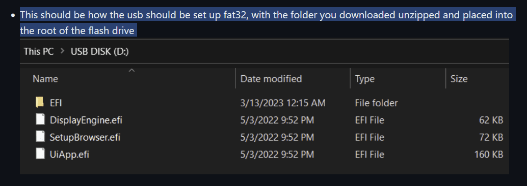Navigate to This PC in breadcrumb
Image resolution: width=527 pixels, height=186 pixels.
click(x=39, y=52)
